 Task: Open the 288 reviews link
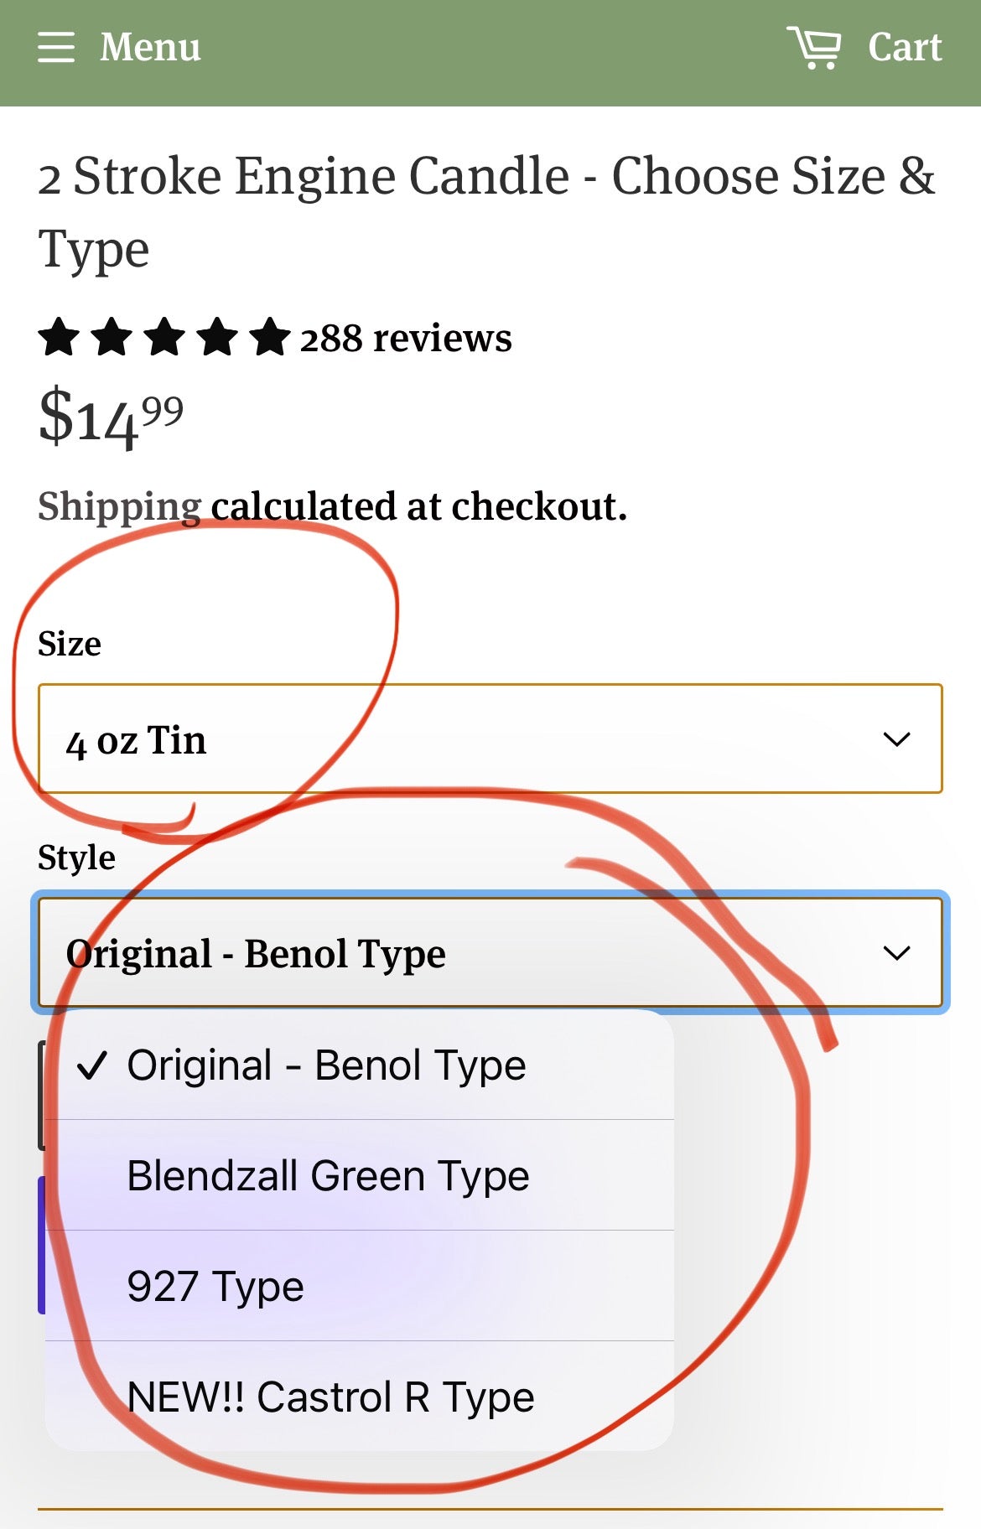click(x=406, y=339)
